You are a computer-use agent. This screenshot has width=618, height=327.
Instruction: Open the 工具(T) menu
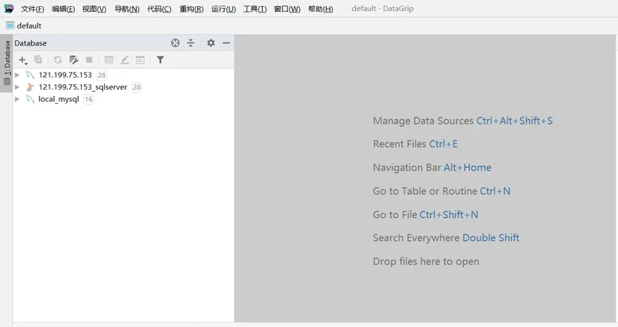click(255, 9)
